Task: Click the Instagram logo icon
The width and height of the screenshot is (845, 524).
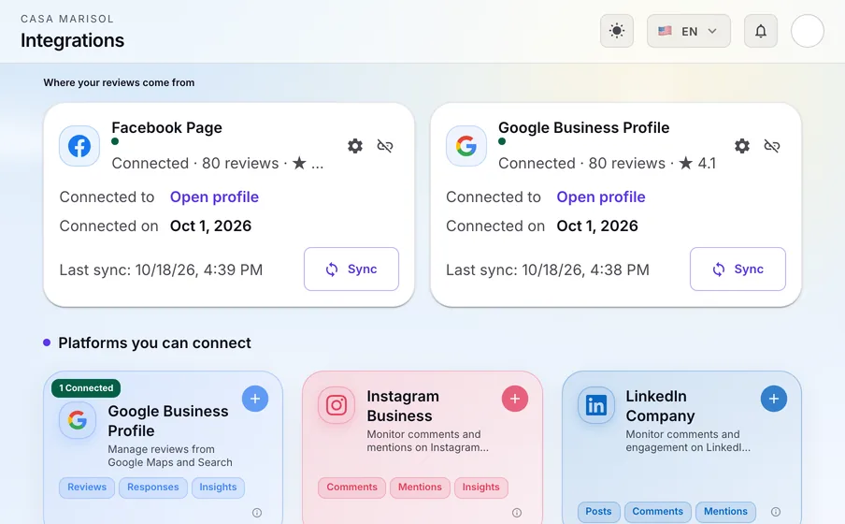Action: click(337, 405)
